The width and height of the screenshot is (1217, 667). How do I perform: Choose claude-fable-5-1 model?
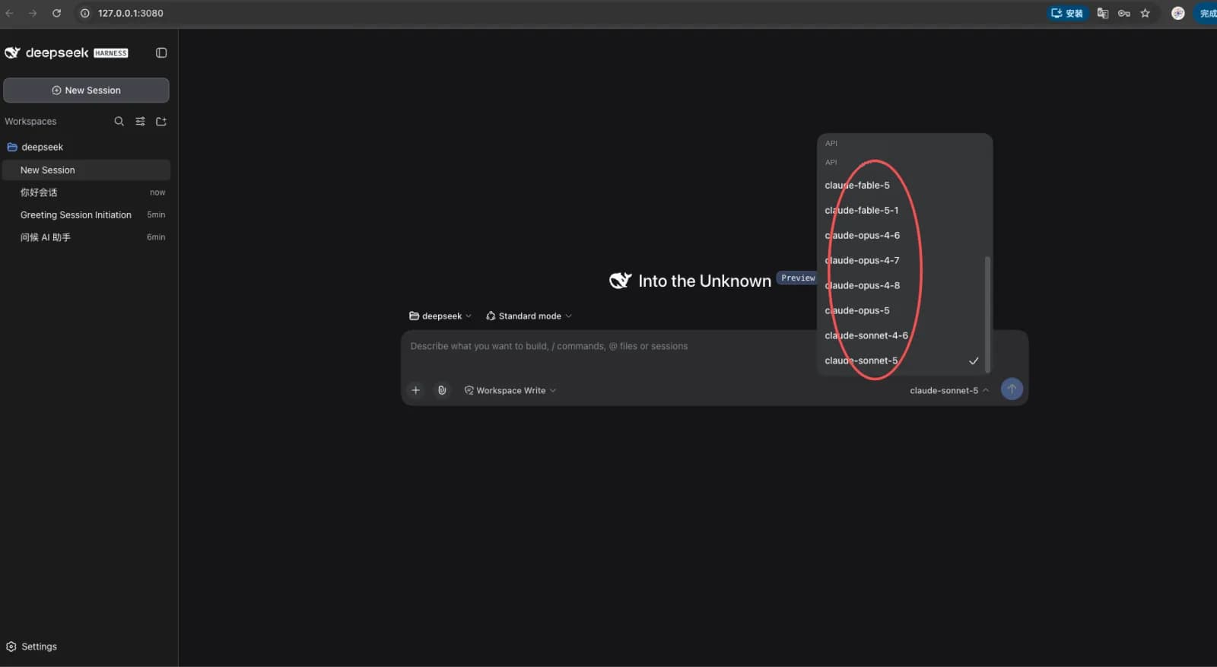click(x=902, y=210)
